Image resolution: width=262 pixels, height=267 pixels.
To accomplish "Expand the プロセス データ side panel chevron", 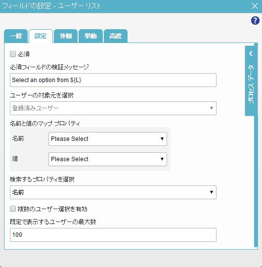I will (251, 53).
